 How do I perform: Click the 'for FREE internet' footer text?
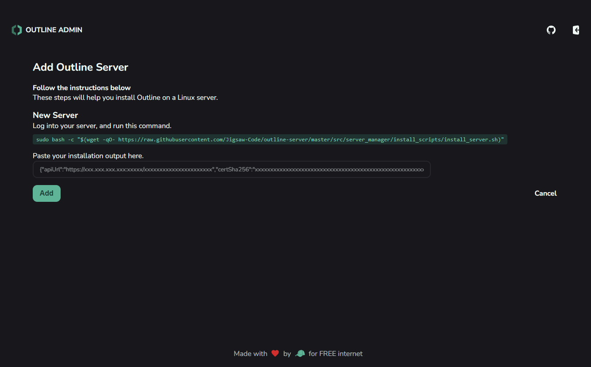click(x=336, y=354)
